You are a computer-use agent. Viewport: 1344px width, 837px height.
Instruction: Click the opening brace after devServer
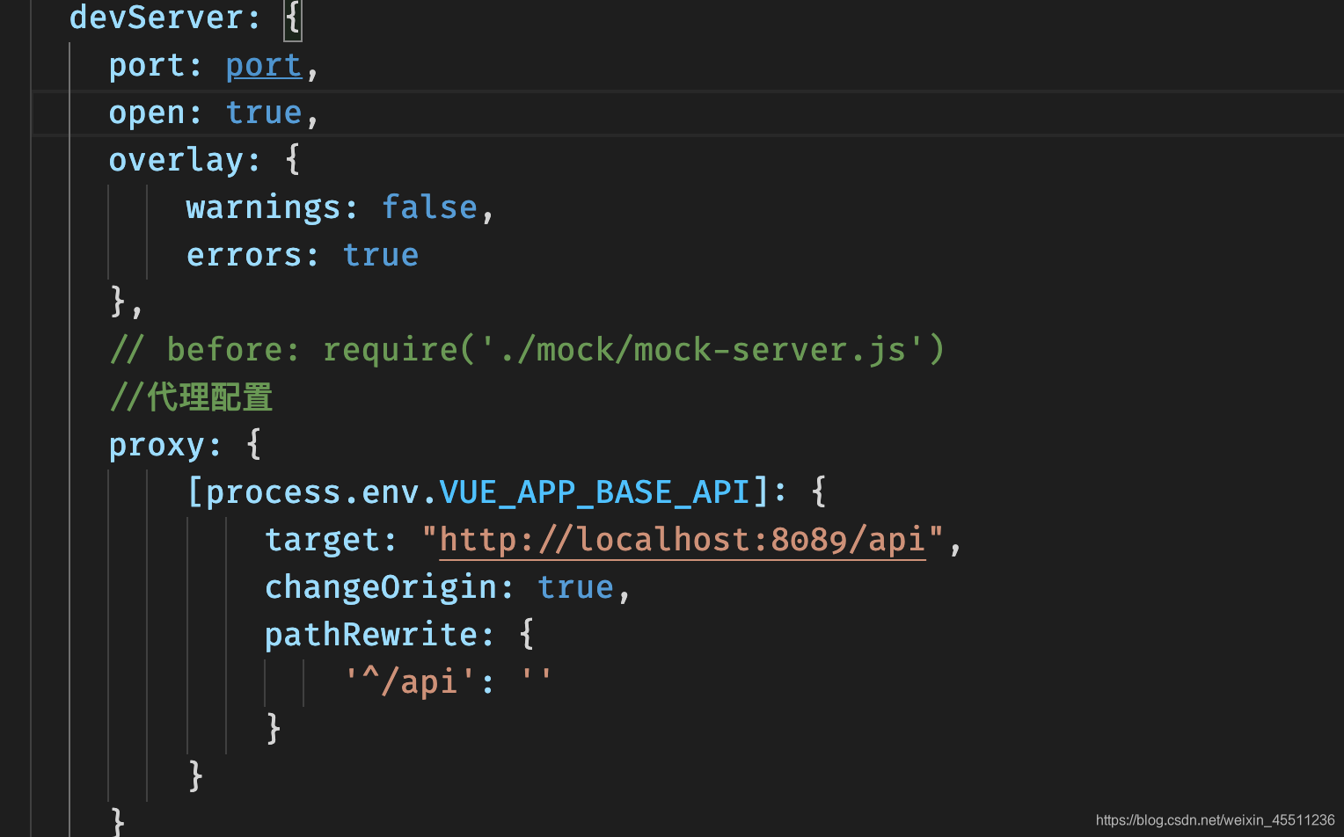(x=293, y=19)
